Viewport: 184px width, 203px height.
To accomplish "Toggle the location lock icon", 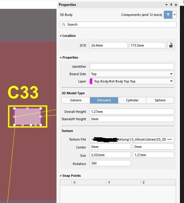I will pos(170,45).
